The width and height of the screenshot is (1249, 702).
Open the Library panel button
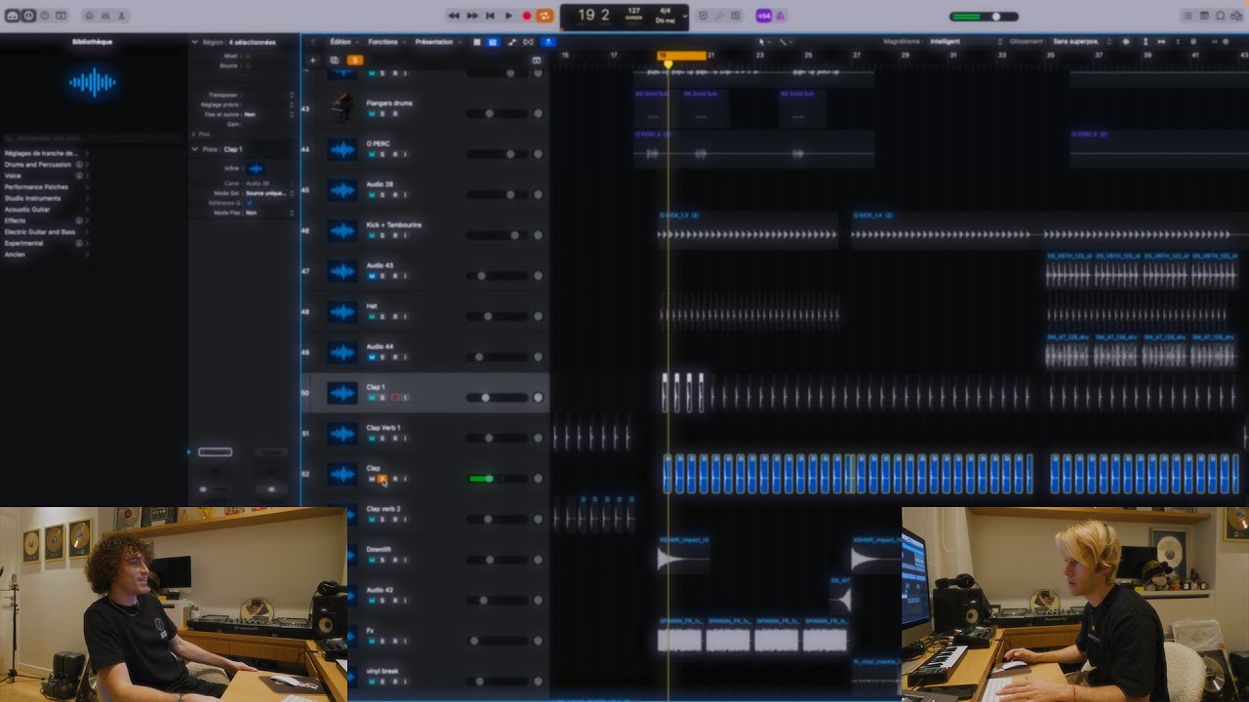pyautogui.click(x=12, y=16)
